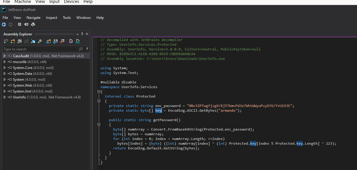Click the Open from NuGet package icon

point(33,41)
